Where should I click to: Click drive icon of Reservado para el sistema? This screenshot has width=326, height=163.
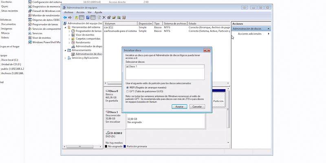pyautogui.click(x=106, y=31)
